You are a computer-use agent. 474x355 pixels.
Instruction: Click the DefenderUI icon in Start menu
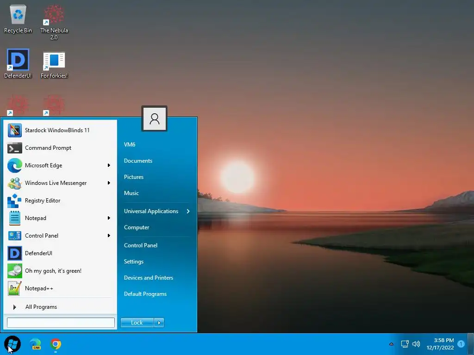click(14, 253)
